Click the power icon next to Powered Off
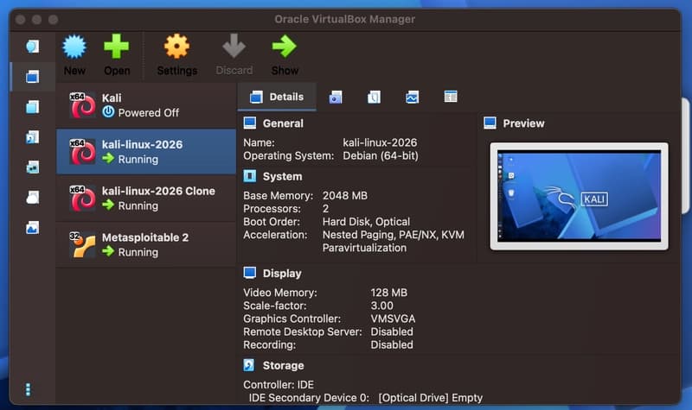This screenshot has height=410, width=692. point(108,112)
